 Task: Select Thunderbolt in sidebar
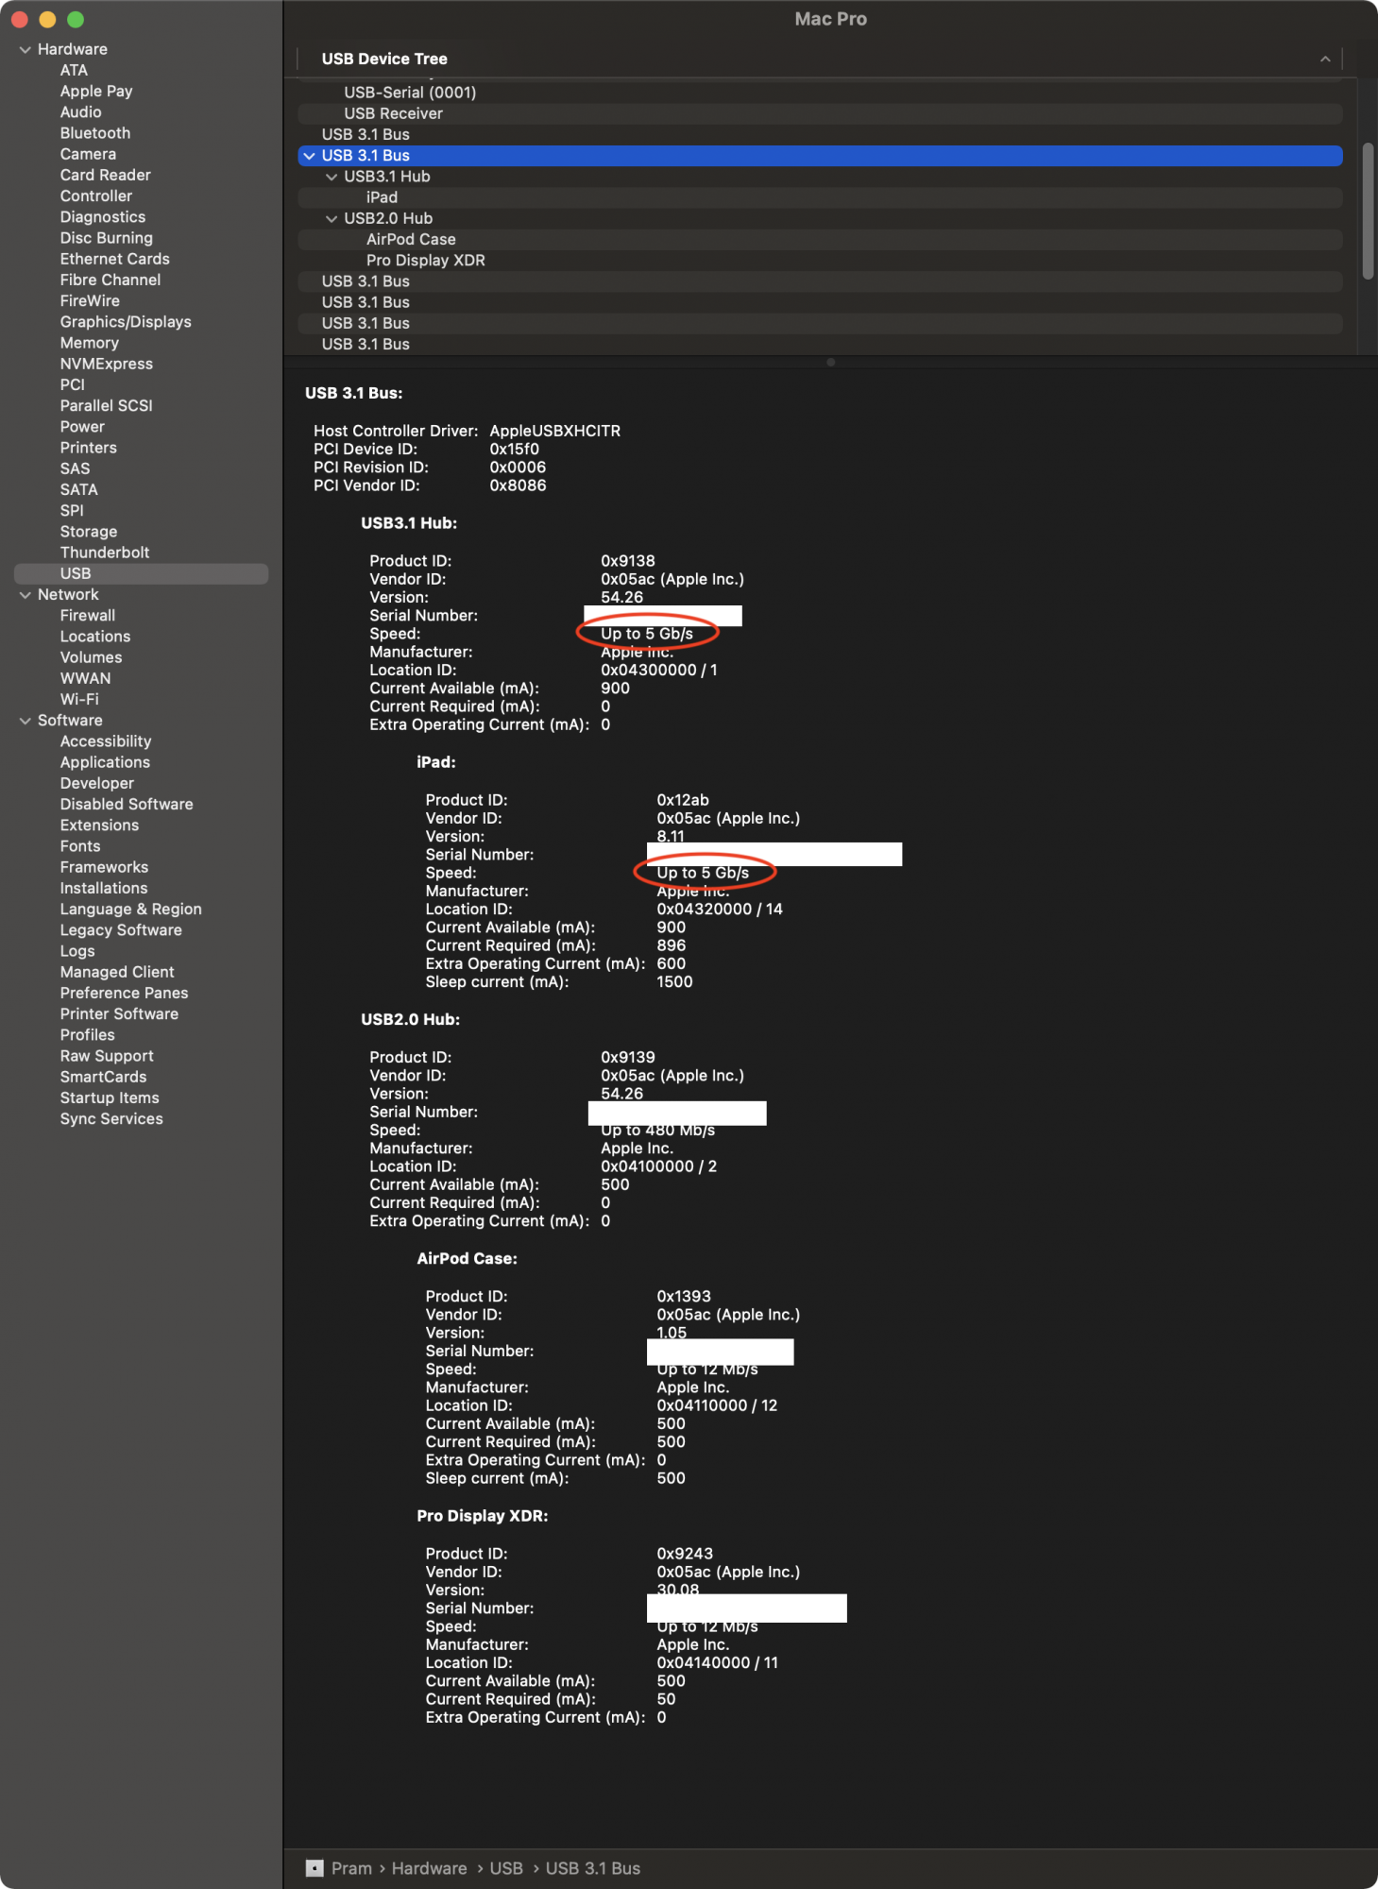pos(105,553)
